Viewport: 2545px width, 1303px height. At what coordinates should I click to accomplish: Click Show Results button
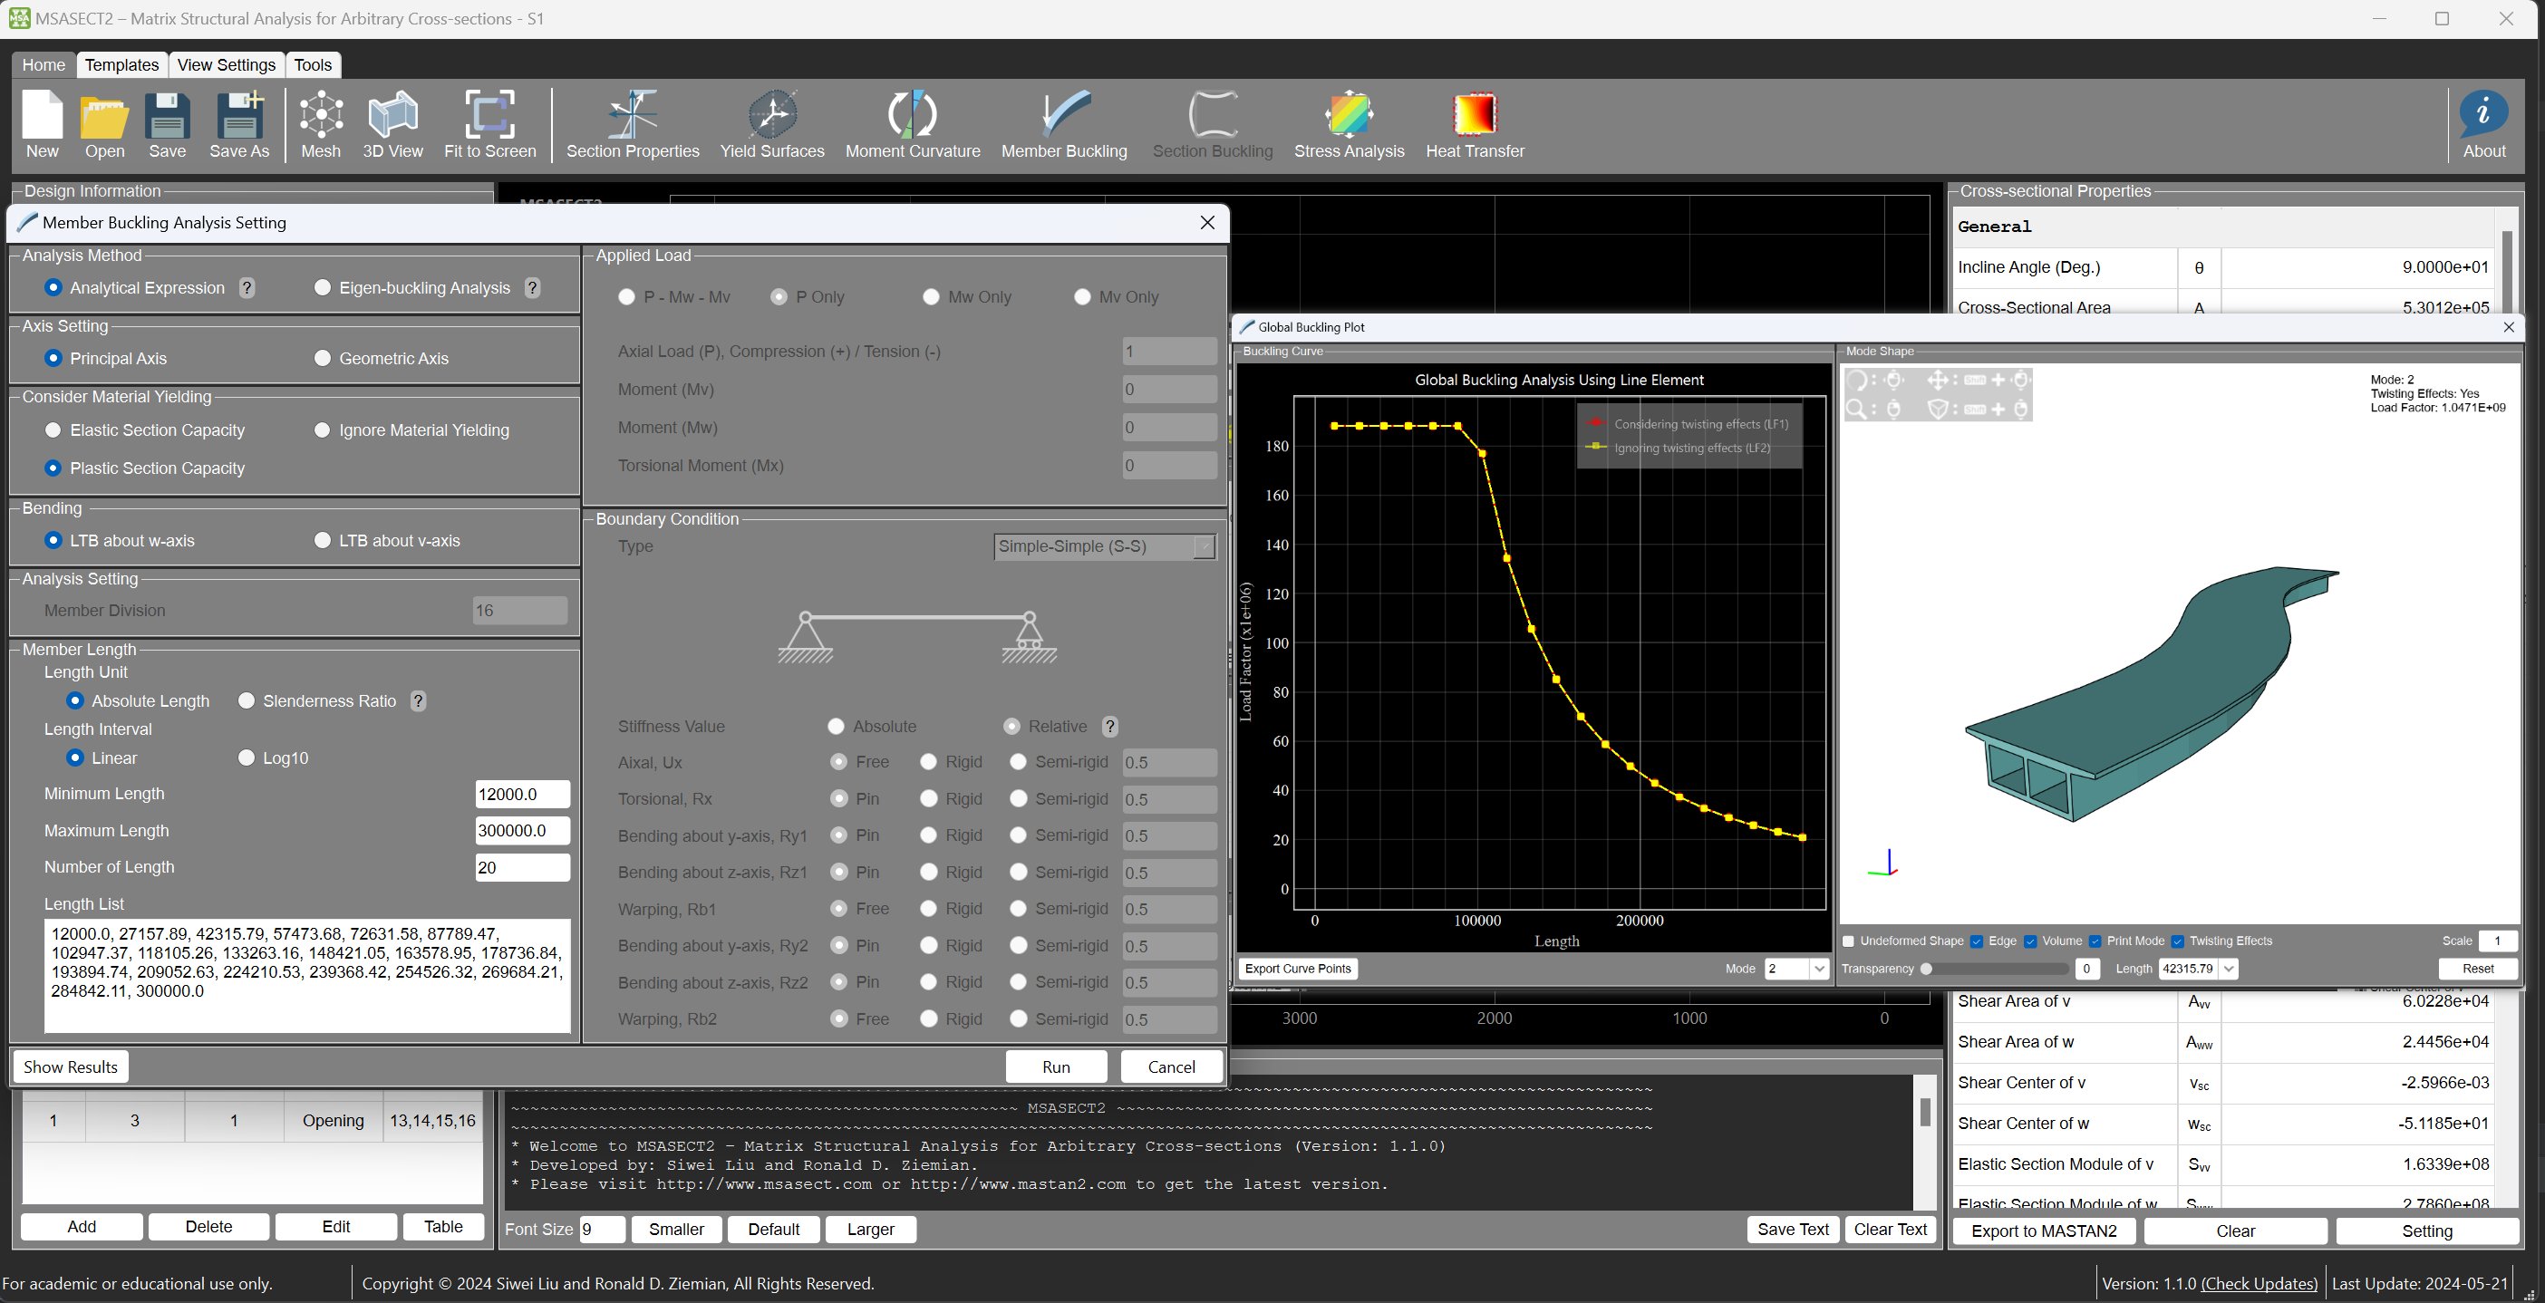click(70, 1067)
